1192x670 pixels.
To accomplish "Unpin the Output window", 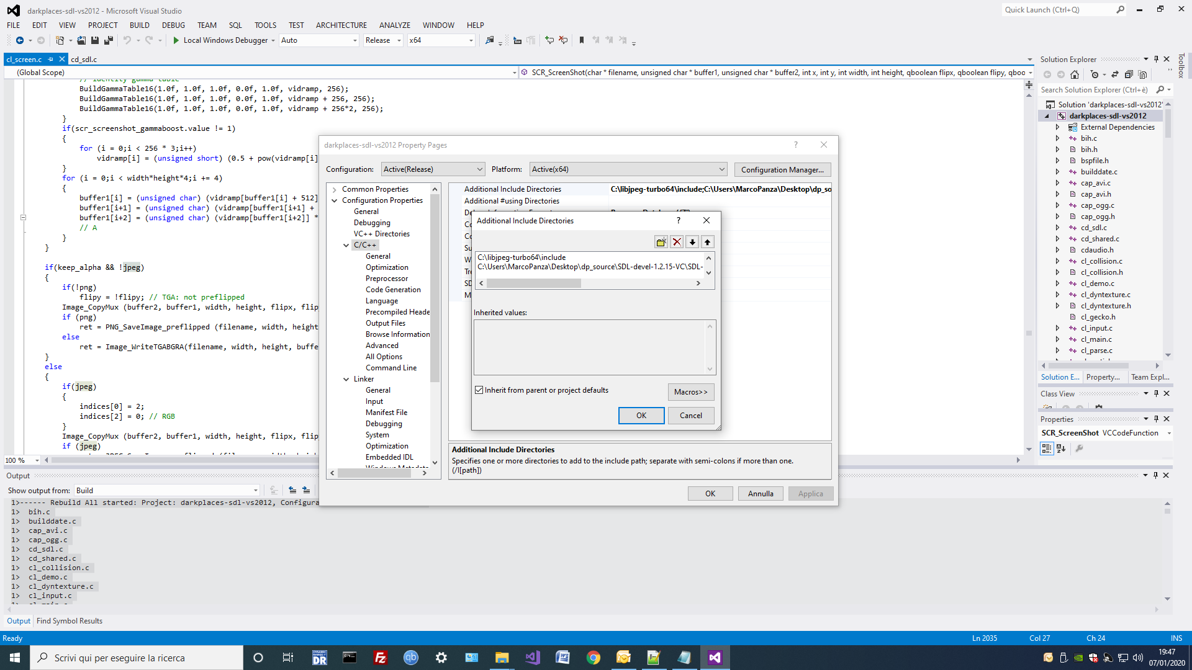I will [1156, 475].
